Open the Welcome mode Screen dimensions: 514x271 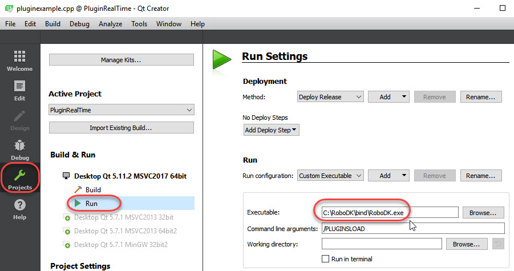click(x=19, y=61)
